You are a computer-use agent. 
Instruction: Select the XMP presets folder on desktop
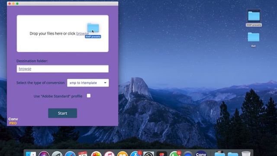click(x=254, y=18)
